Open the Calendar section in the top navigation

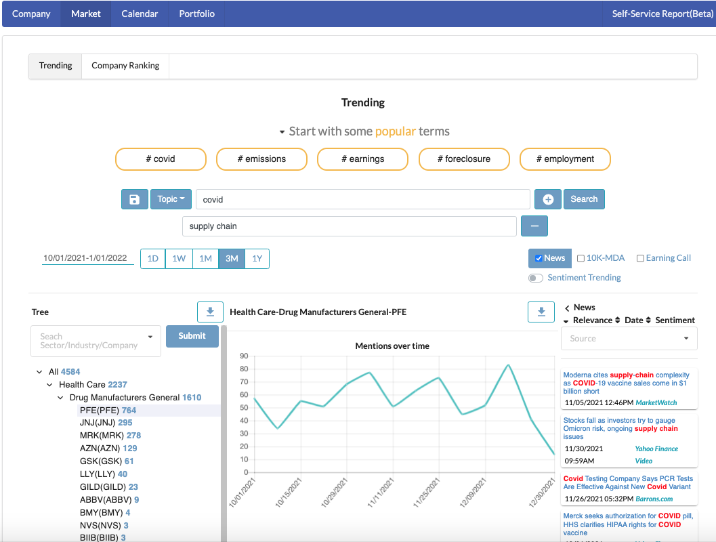pyautogui.click(x=140, y=14)
